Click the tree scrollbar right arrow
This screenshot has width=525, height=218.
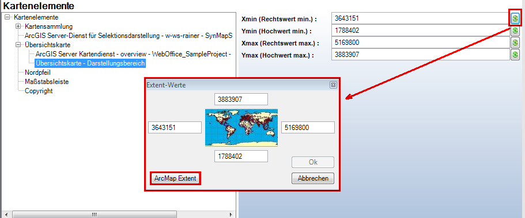[x=231, y=215]
